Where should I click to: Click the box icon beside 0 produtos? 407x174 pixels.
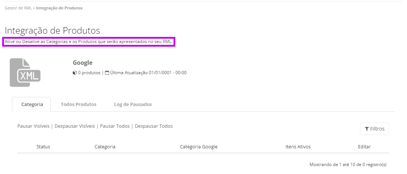click(x=75, y=73)
